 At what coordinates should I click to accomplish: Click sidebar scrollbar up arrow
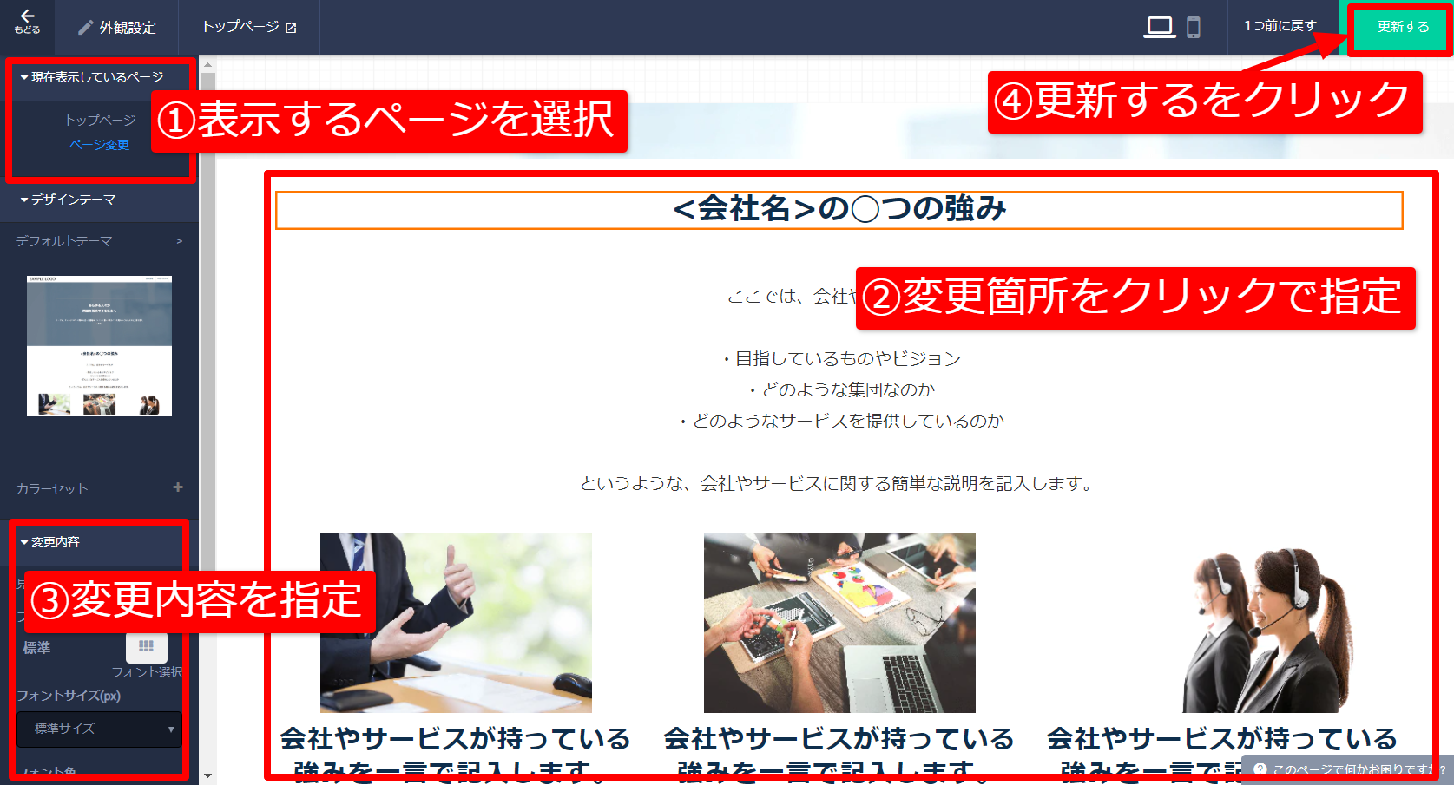point(207,63)
